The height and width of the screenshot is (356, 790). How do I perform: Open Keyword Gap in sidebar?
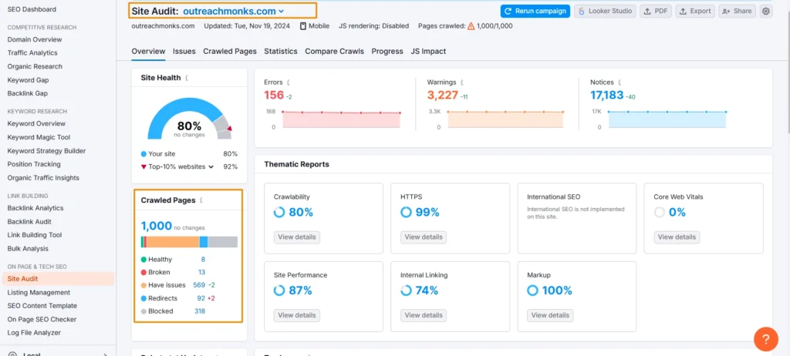29,80
